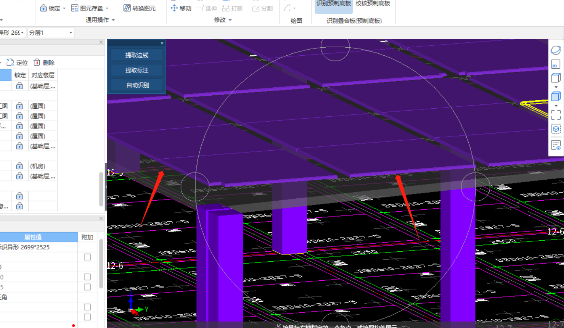Select the 移动 move tool

click(x=181, y=8)
